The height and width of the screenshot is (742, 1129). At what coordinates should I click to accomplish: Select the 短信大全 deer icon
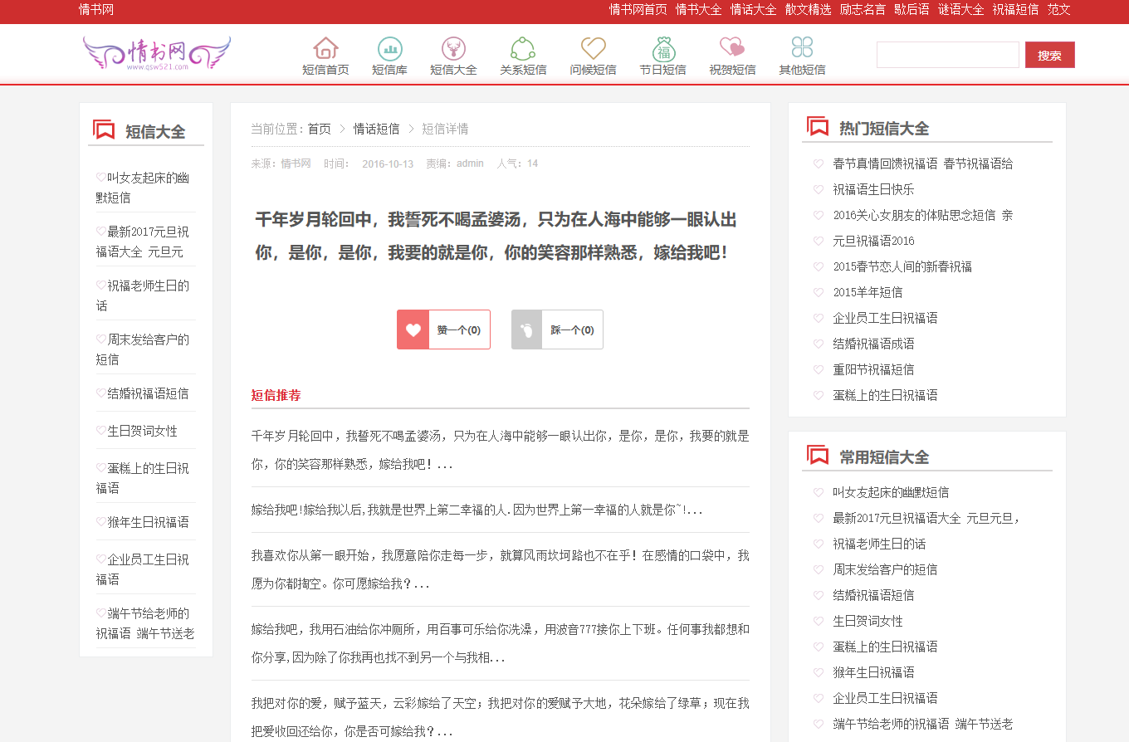coord(453,48)
